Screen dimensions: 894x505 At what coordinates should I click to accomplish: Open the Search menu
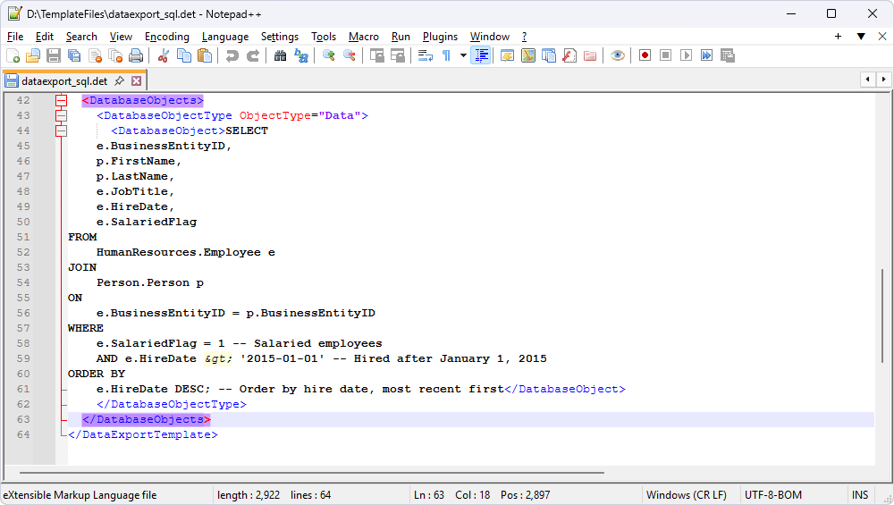coord(81,37)
